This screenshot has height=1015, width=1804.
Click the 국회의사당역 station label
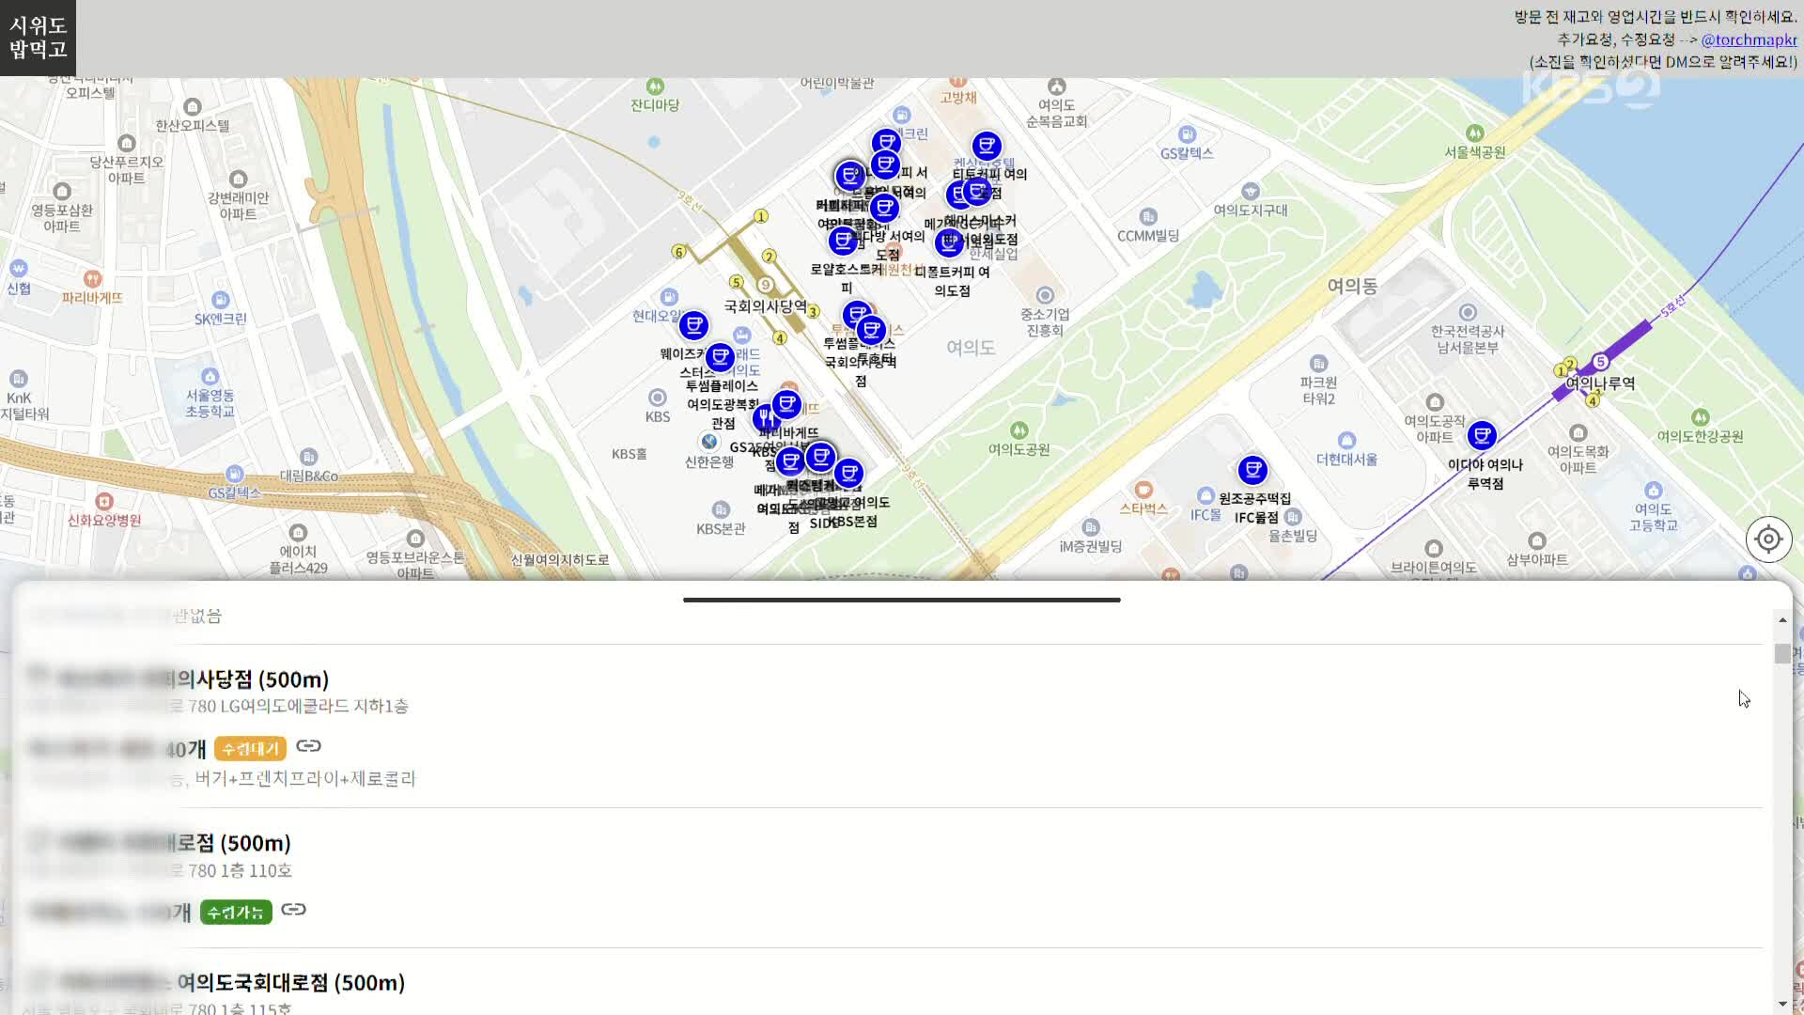(765, 306)
